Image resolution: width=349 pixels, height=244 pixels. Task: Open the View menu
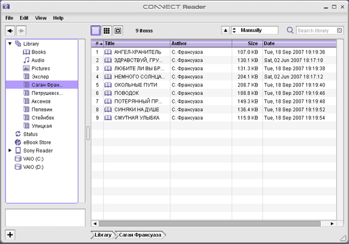click(41, 18)
